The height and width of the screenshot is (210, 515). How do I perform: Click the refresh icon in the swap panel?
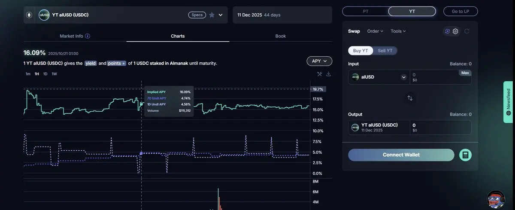point(467,31)
